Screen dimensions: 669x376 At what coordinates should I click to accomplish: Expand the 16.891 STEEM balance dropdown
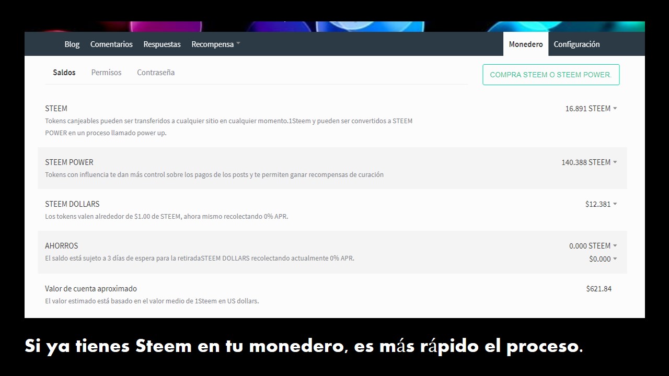point(591,109)
